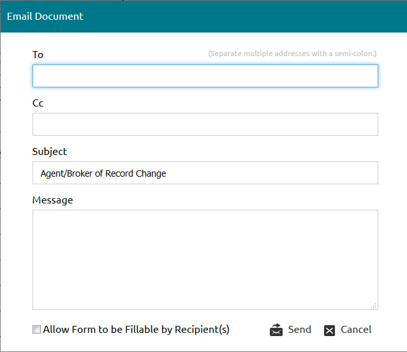Enable Allow Form to be Fillable checkbox
This screenshot has height=352, width=407.
click(x=36, y=330)
